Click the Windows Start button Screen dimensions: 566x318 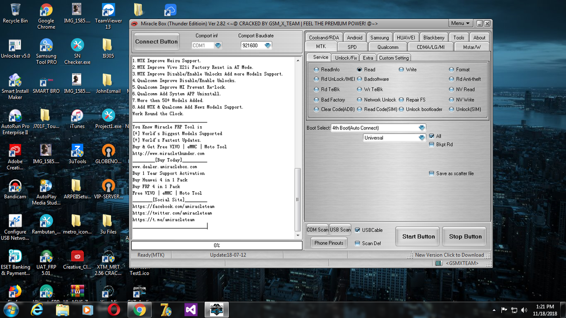[11, 310]
